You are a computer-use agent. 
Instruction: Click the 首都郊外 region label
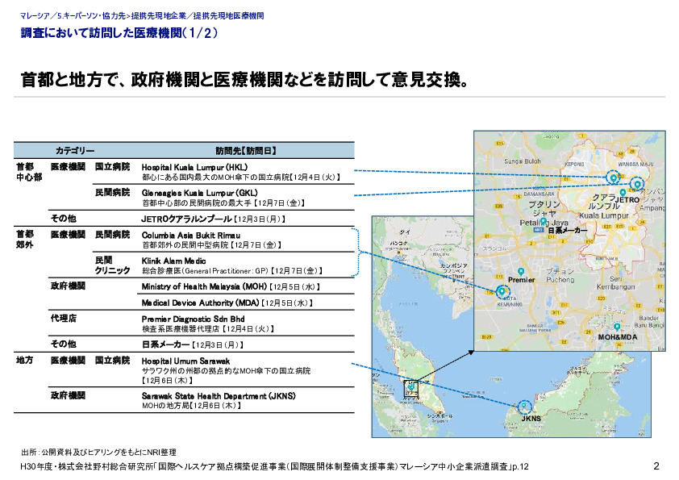pos(25,239)
